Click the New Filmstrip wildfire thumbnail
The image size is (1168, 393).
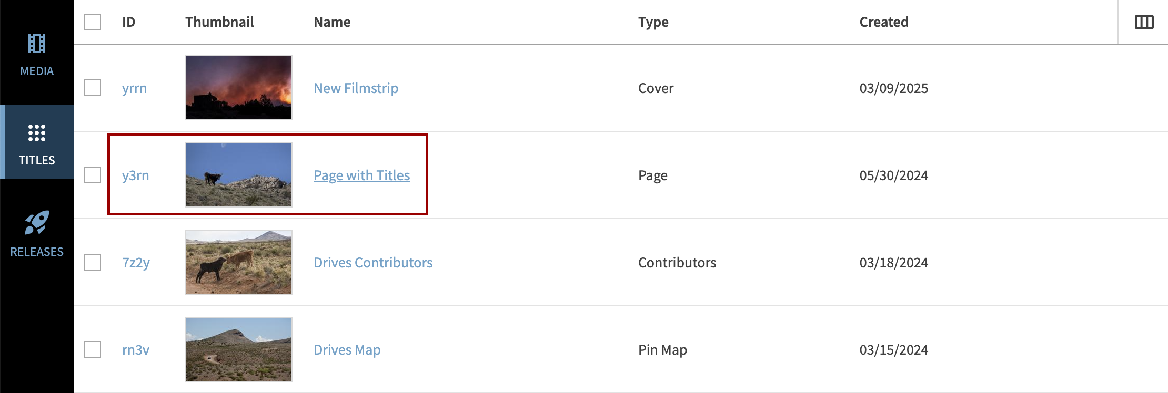(x=239, y=88)
